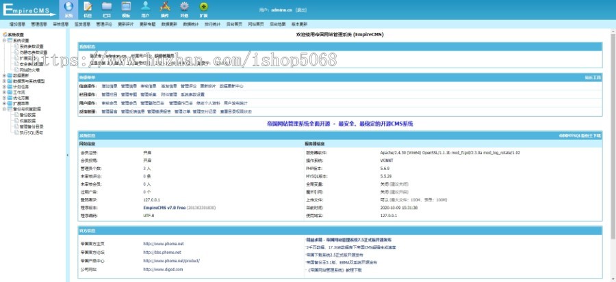Click 管理操作日志 in the quick menu
The height and width of the screenshot is (282, 616).
[181, 103]
